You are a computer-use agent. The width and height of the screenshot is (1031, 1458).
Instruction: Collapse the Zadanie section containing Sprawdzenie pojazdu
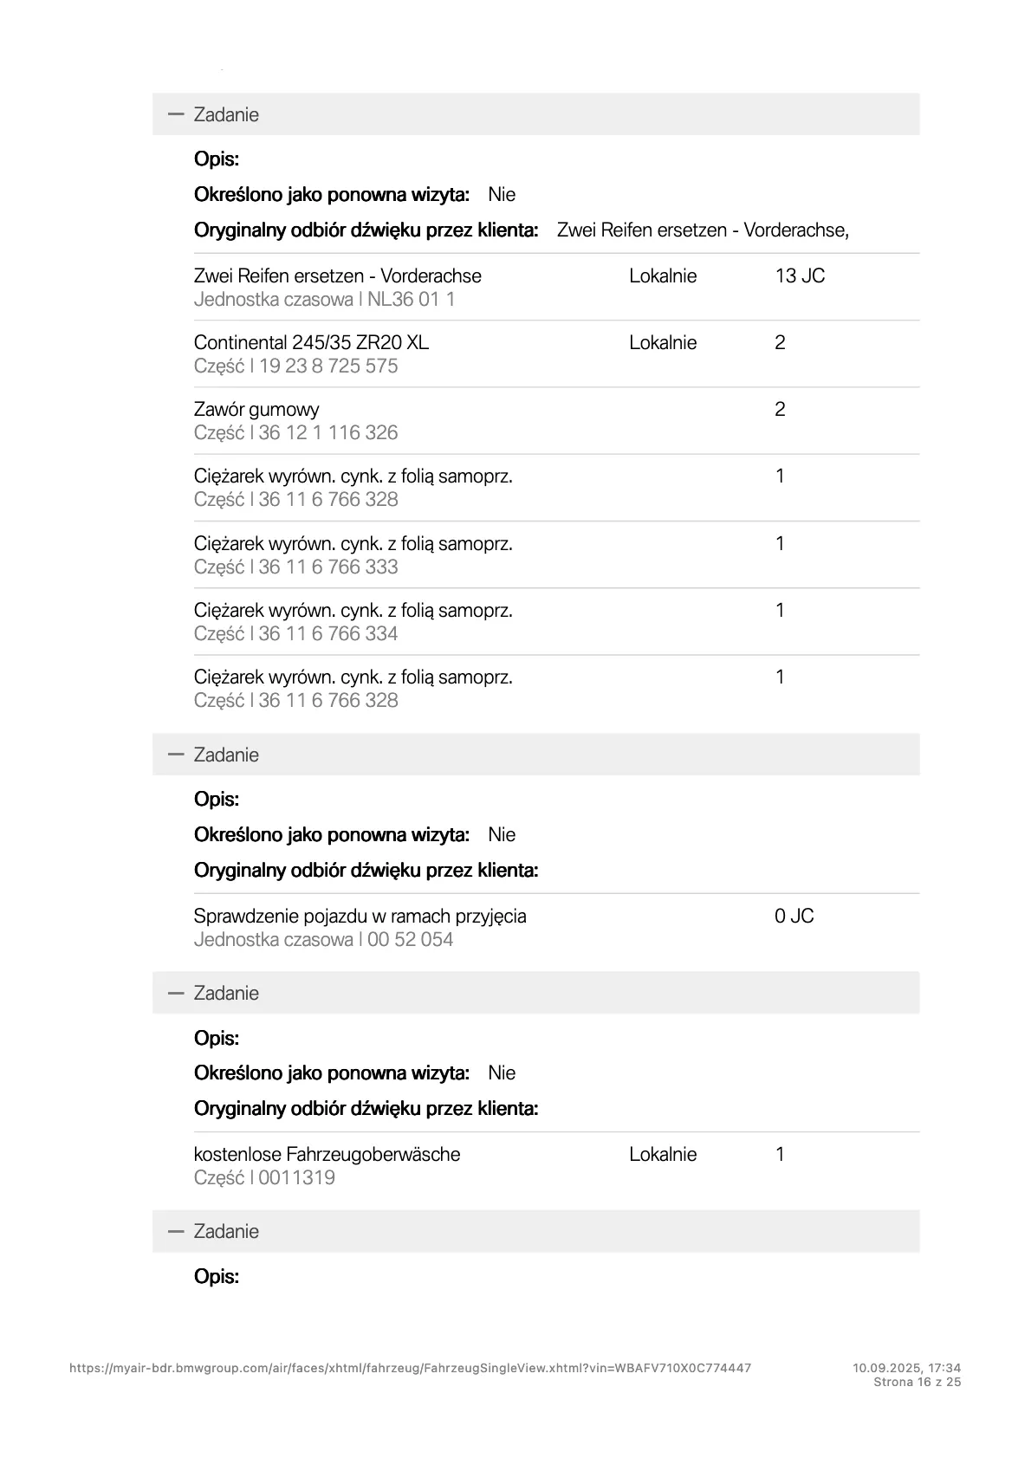click(x=177, y=755)
